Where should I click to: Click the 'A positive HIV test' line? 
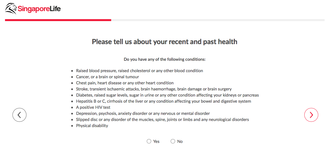93,107
